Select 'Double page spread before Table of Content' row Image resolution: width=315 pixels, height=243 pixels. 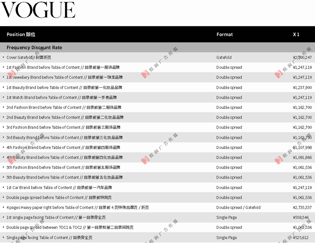157,197
